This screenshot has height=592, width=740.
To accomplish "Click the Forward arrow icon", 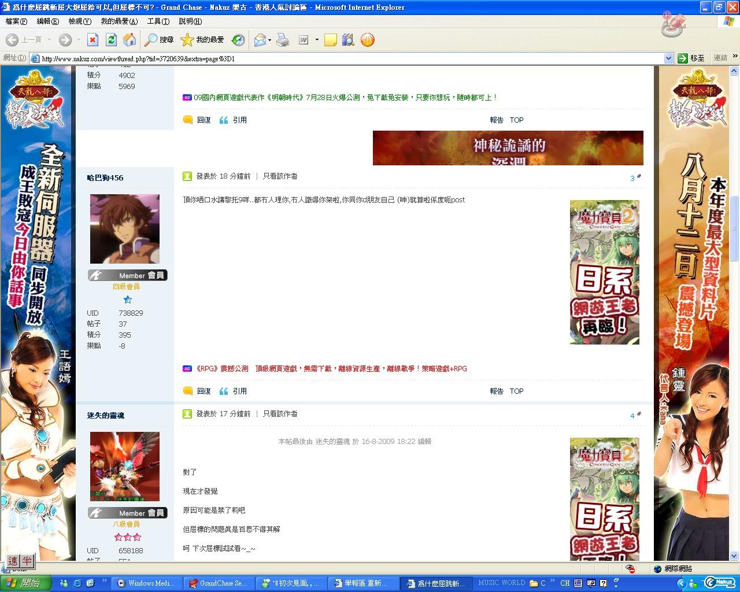I will [x=65, y=40].
